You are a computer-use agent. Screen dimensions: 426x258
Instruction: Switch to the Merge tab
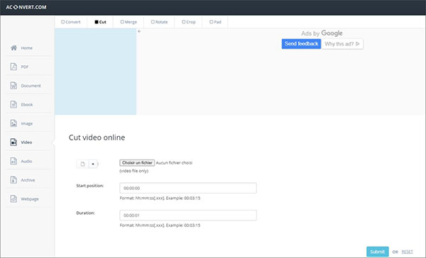point(129,22)
